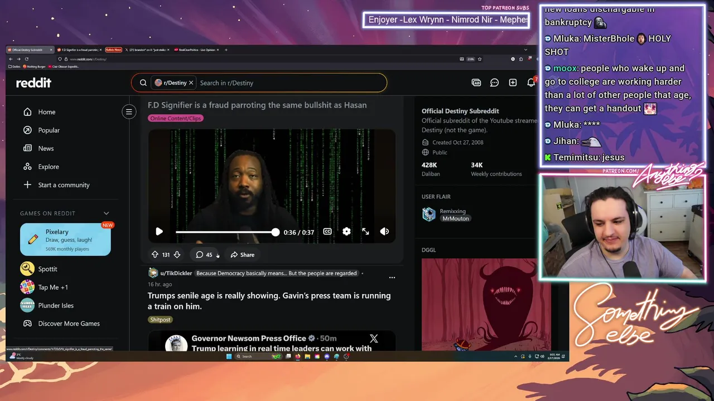Open the Pixelary game card
This screenshot has height=401, width=714.
point(65,239)
